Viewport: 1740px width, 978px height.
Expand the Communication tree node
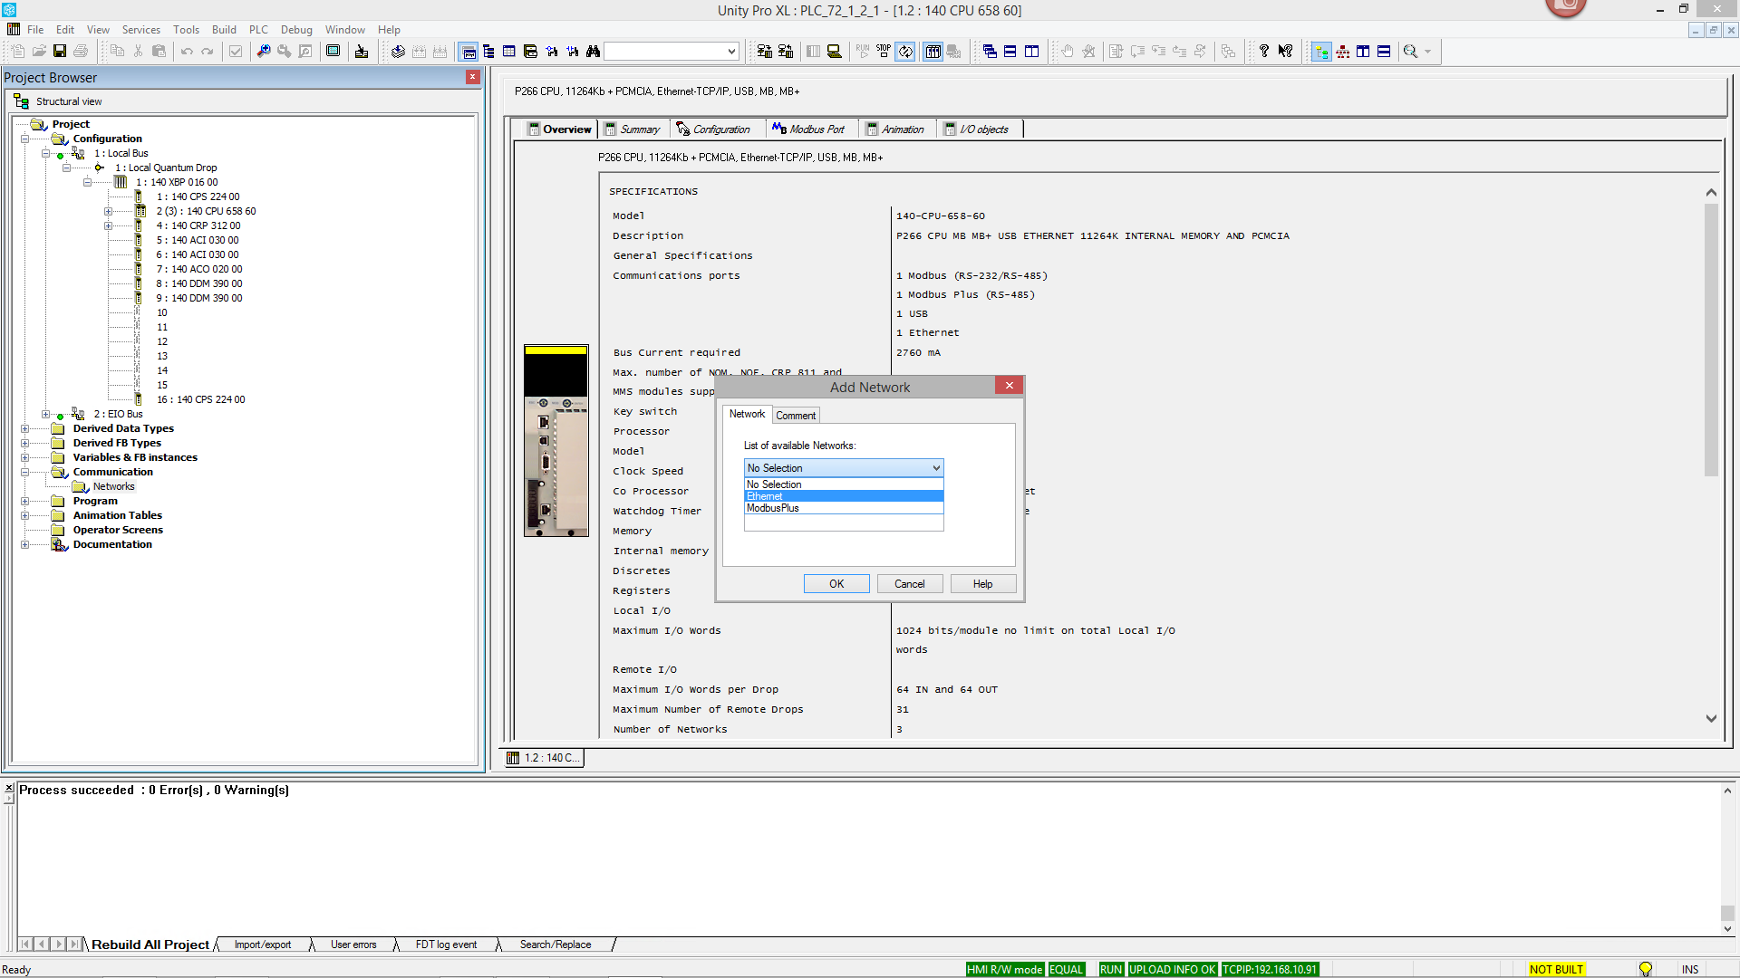pos(26,472)
